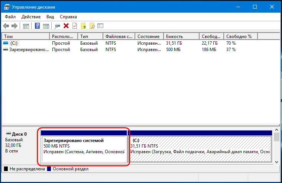
Task: Click the properties icon with the orange checkmark
Action: coord(75,26)
